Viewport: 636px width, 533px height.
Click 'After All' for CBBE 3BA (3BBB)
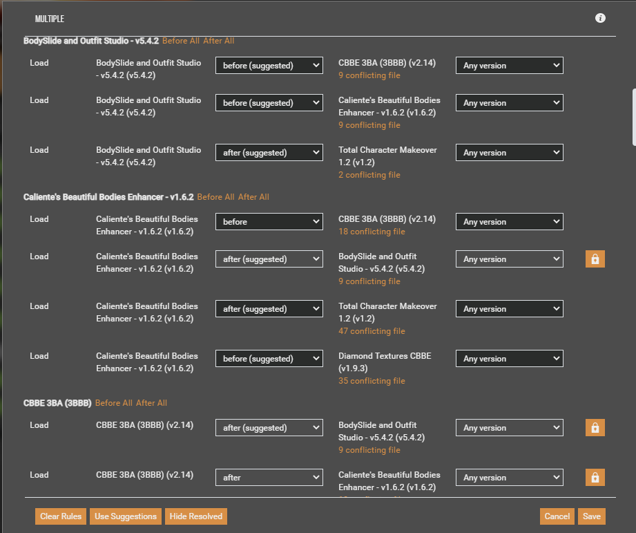(151, 403)
